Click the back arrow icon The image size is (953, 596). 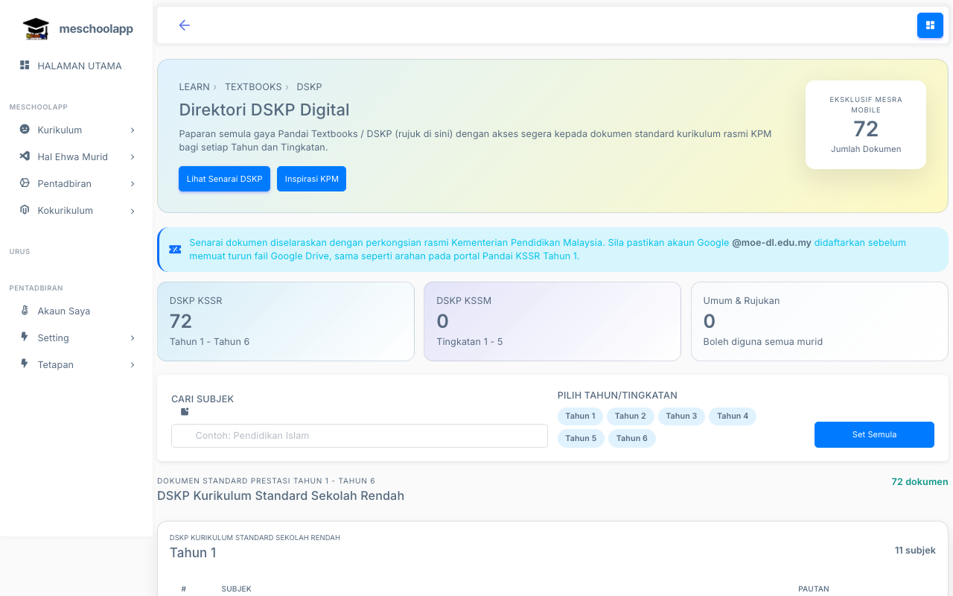(185, 25)
